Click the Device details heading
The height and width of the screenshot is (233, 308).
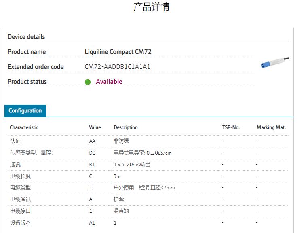[x=26, y=37]
